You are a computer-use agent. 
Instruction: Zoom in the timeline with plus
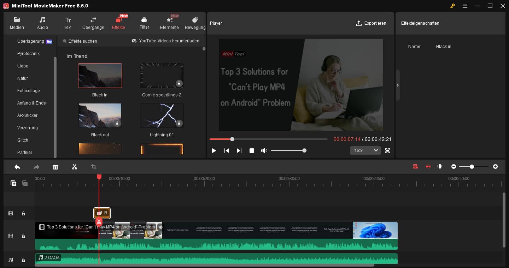tap(495, 166)
